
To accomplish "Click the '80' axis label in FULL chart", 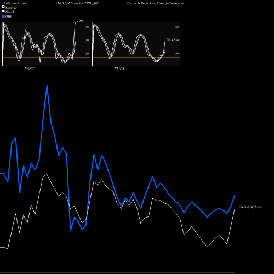I will [177, 27].
